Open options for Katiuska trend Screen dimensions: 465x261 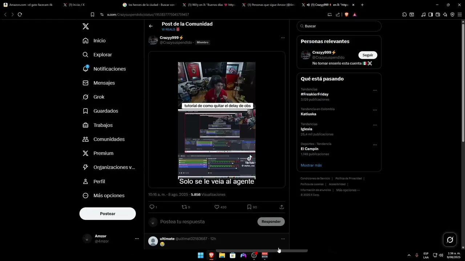click(x=375, y=110)
